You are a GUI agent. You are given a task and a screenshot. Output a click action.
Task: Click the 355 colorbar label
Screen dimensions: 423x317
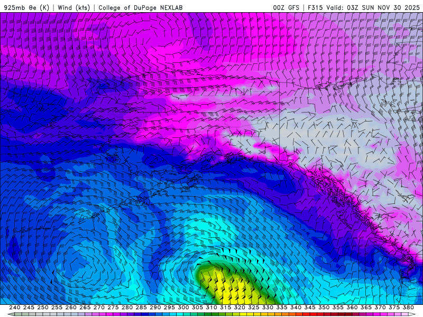click(x=338, y=307)
